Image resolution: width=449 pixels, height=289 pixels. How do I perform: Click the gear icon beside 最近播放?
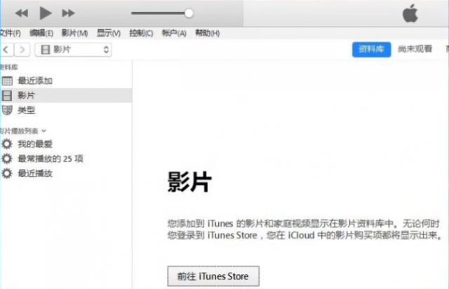[x=7, y=173]
